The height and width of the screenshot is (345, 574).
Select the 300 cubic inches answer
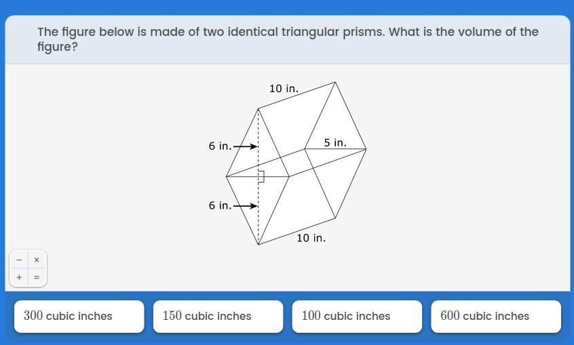click(79, 317)
